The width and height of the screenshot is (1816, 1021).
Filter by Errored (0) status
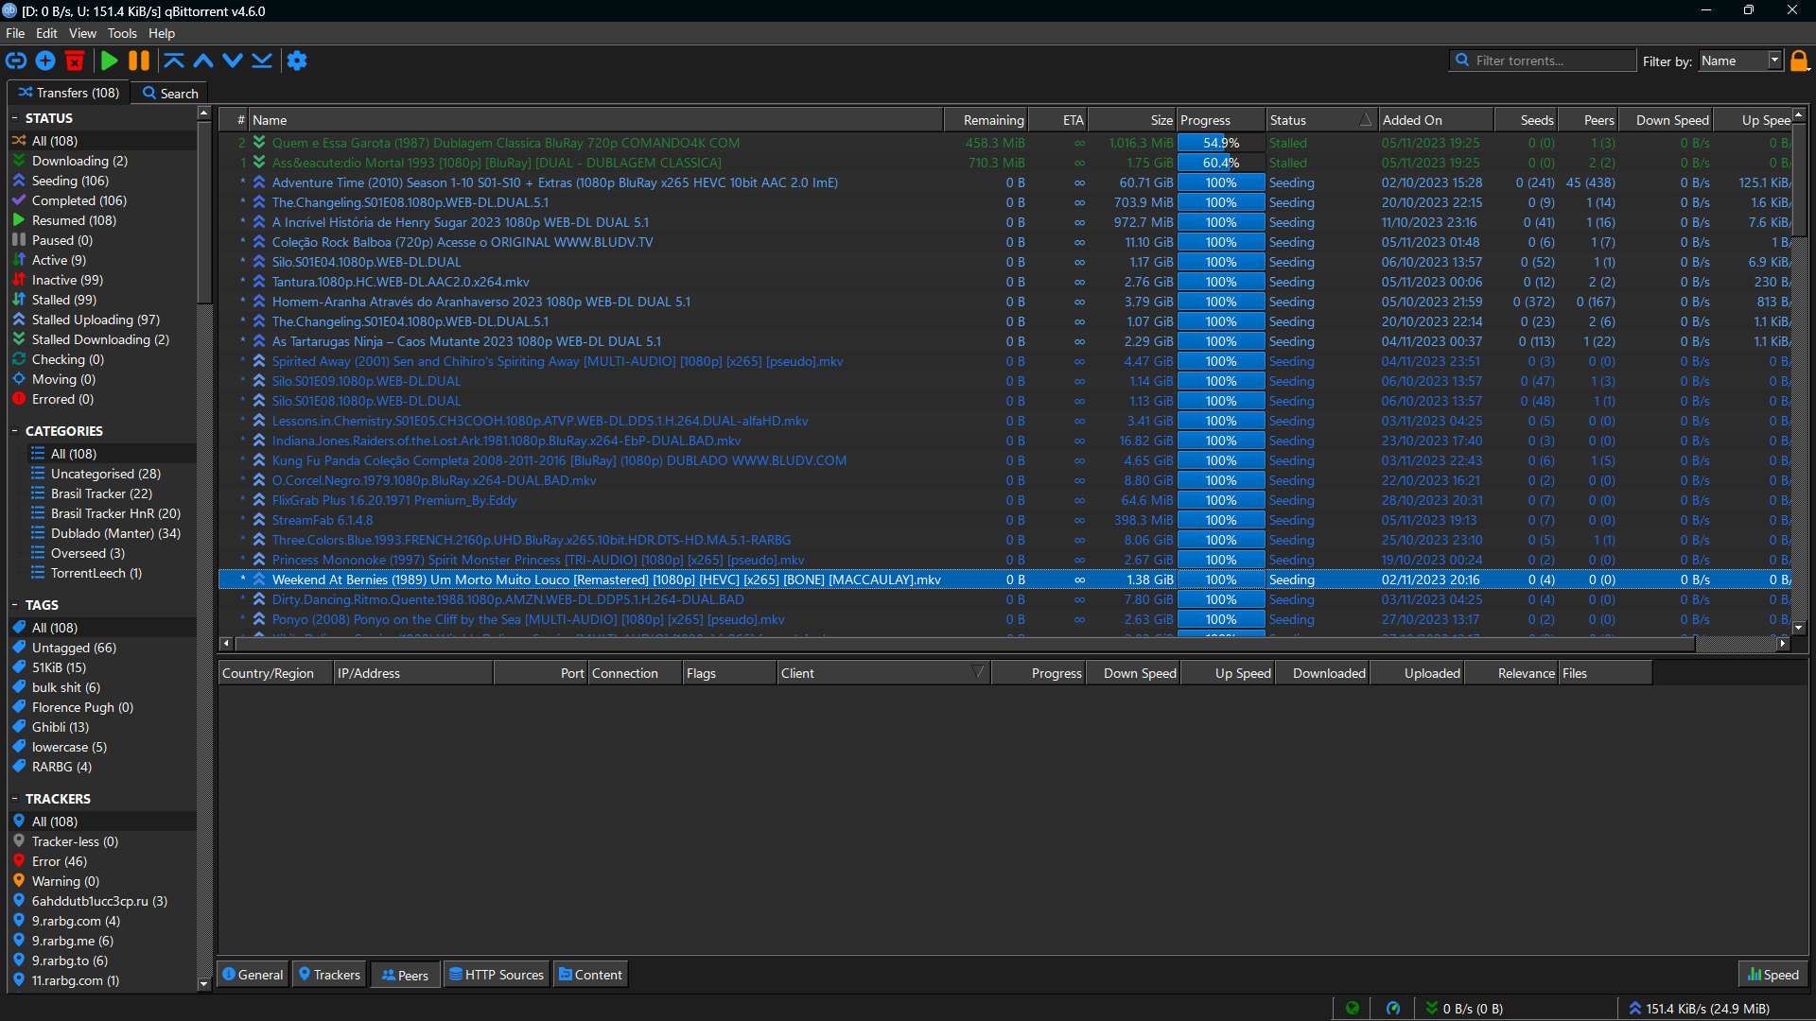(x=62, y=399)
